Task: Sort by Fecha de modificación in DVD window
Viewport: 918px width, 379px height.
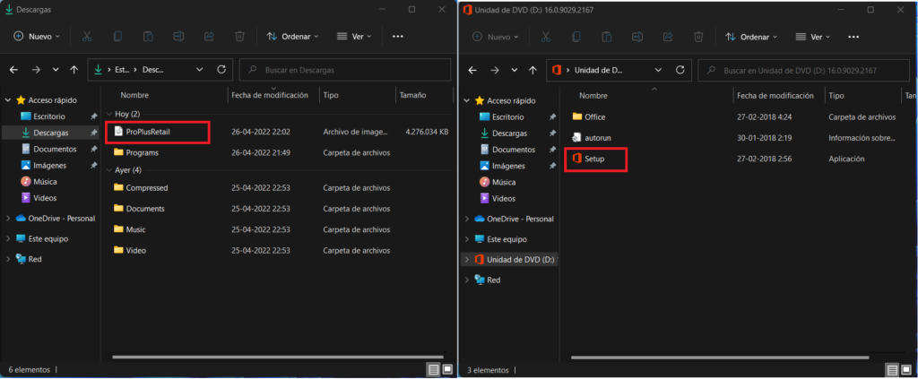Action: click(x=775, y=95)
